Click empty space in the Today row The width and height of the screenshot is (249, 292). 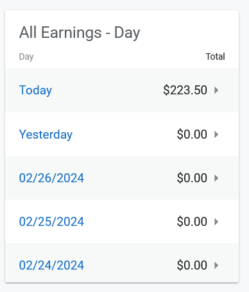pyautogui.click(x=107, y=90)
